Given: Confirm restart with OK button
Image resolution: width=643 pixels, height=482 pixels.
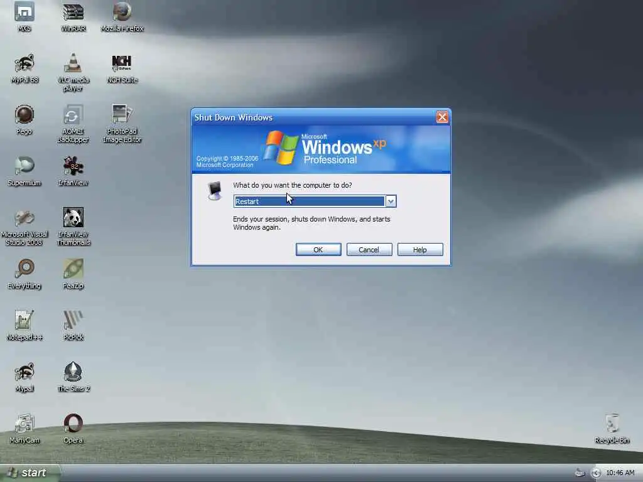Looking at the screenshot, I should [318, 250].
